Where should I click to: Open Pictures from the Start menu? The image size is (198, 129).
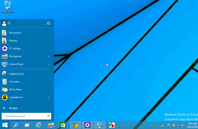[x=26, y=41]
